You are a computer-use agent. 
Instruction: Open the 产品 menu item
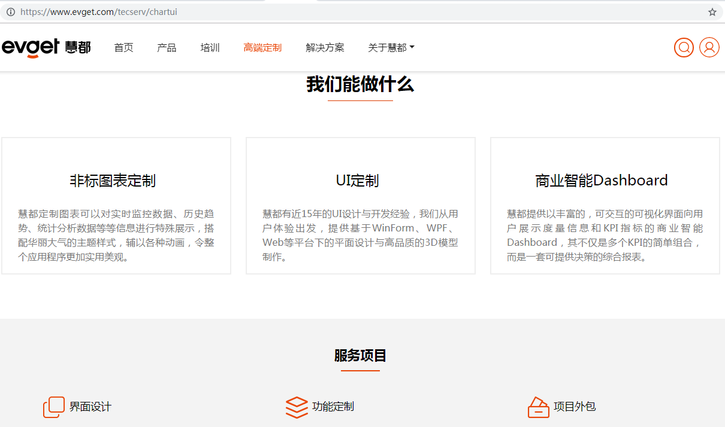(x=167, y=47)
